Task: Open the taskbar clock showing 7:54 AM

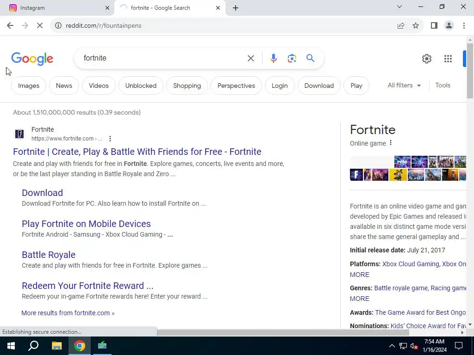Action: click(434, 346)
